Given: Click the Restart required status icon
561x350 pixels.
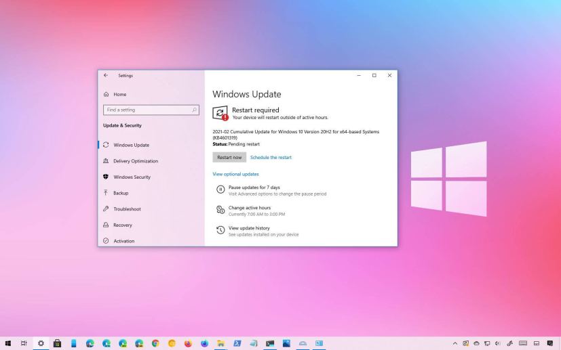Looking at the screenshot, I should point(220,113).
